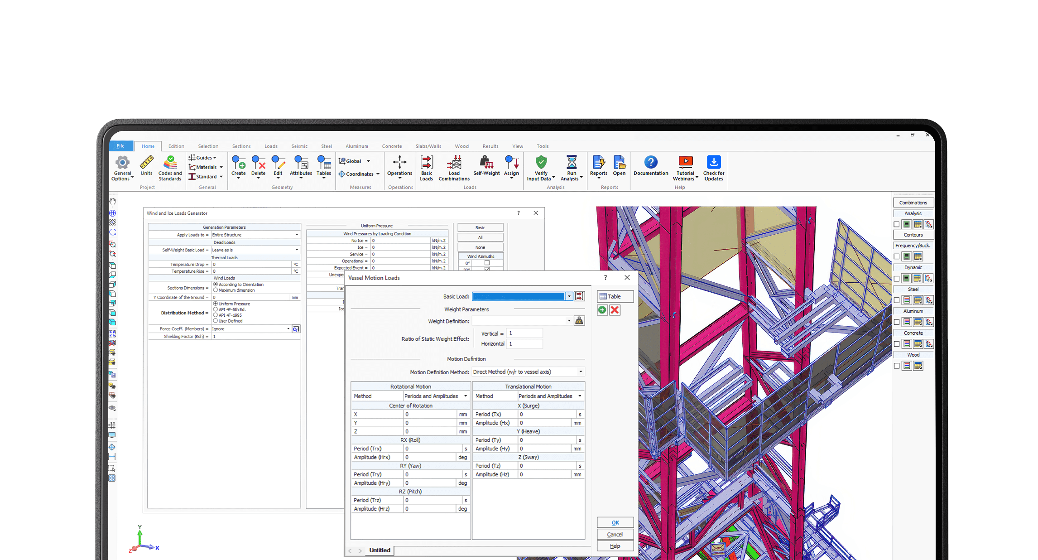Select Maximum dimension radio button
The width and height of the screenshot is (1038, 560).
[x=216, y=290]
